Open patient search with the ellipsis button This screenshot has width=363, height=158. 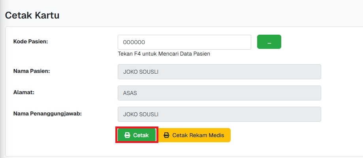[269, 42]
